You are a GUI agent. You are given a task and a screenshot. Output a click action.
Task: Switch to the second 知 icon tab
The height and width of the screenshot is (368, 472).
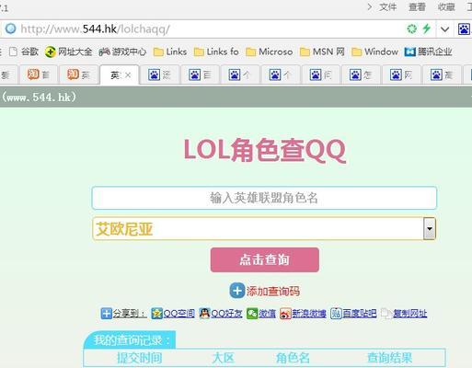[78, 75]
